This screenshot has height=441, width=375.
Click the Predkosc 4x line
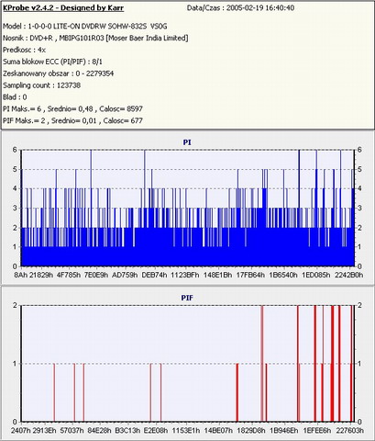pyautogui.click(x=24, y=50)
